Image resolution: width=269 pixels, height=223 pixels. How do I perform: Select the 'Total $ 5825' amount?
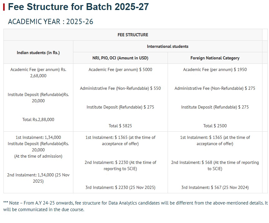click(120, 126)
